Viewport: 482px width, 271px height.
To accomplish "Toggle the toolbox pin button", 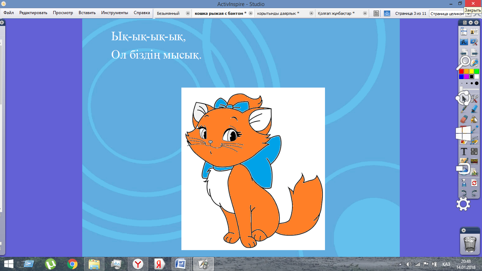I will (476, 23).
